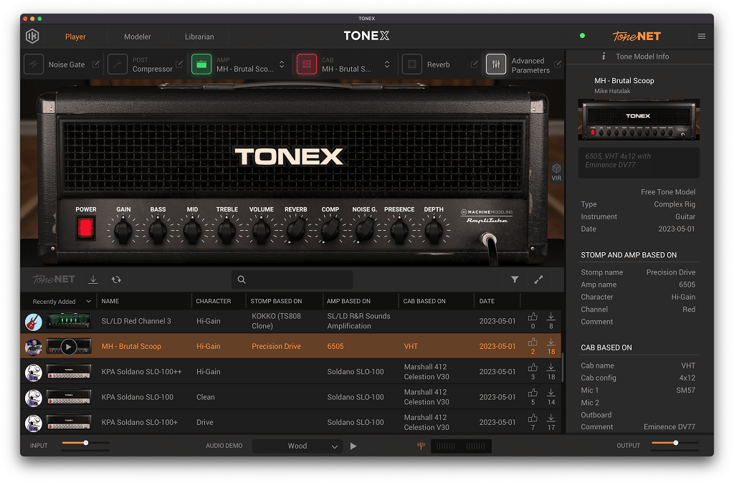The height and width of the screenshot is (483, 734).
Task: Like the MH - Brutal Scoop tone
Action: click(x=533, y=342)
